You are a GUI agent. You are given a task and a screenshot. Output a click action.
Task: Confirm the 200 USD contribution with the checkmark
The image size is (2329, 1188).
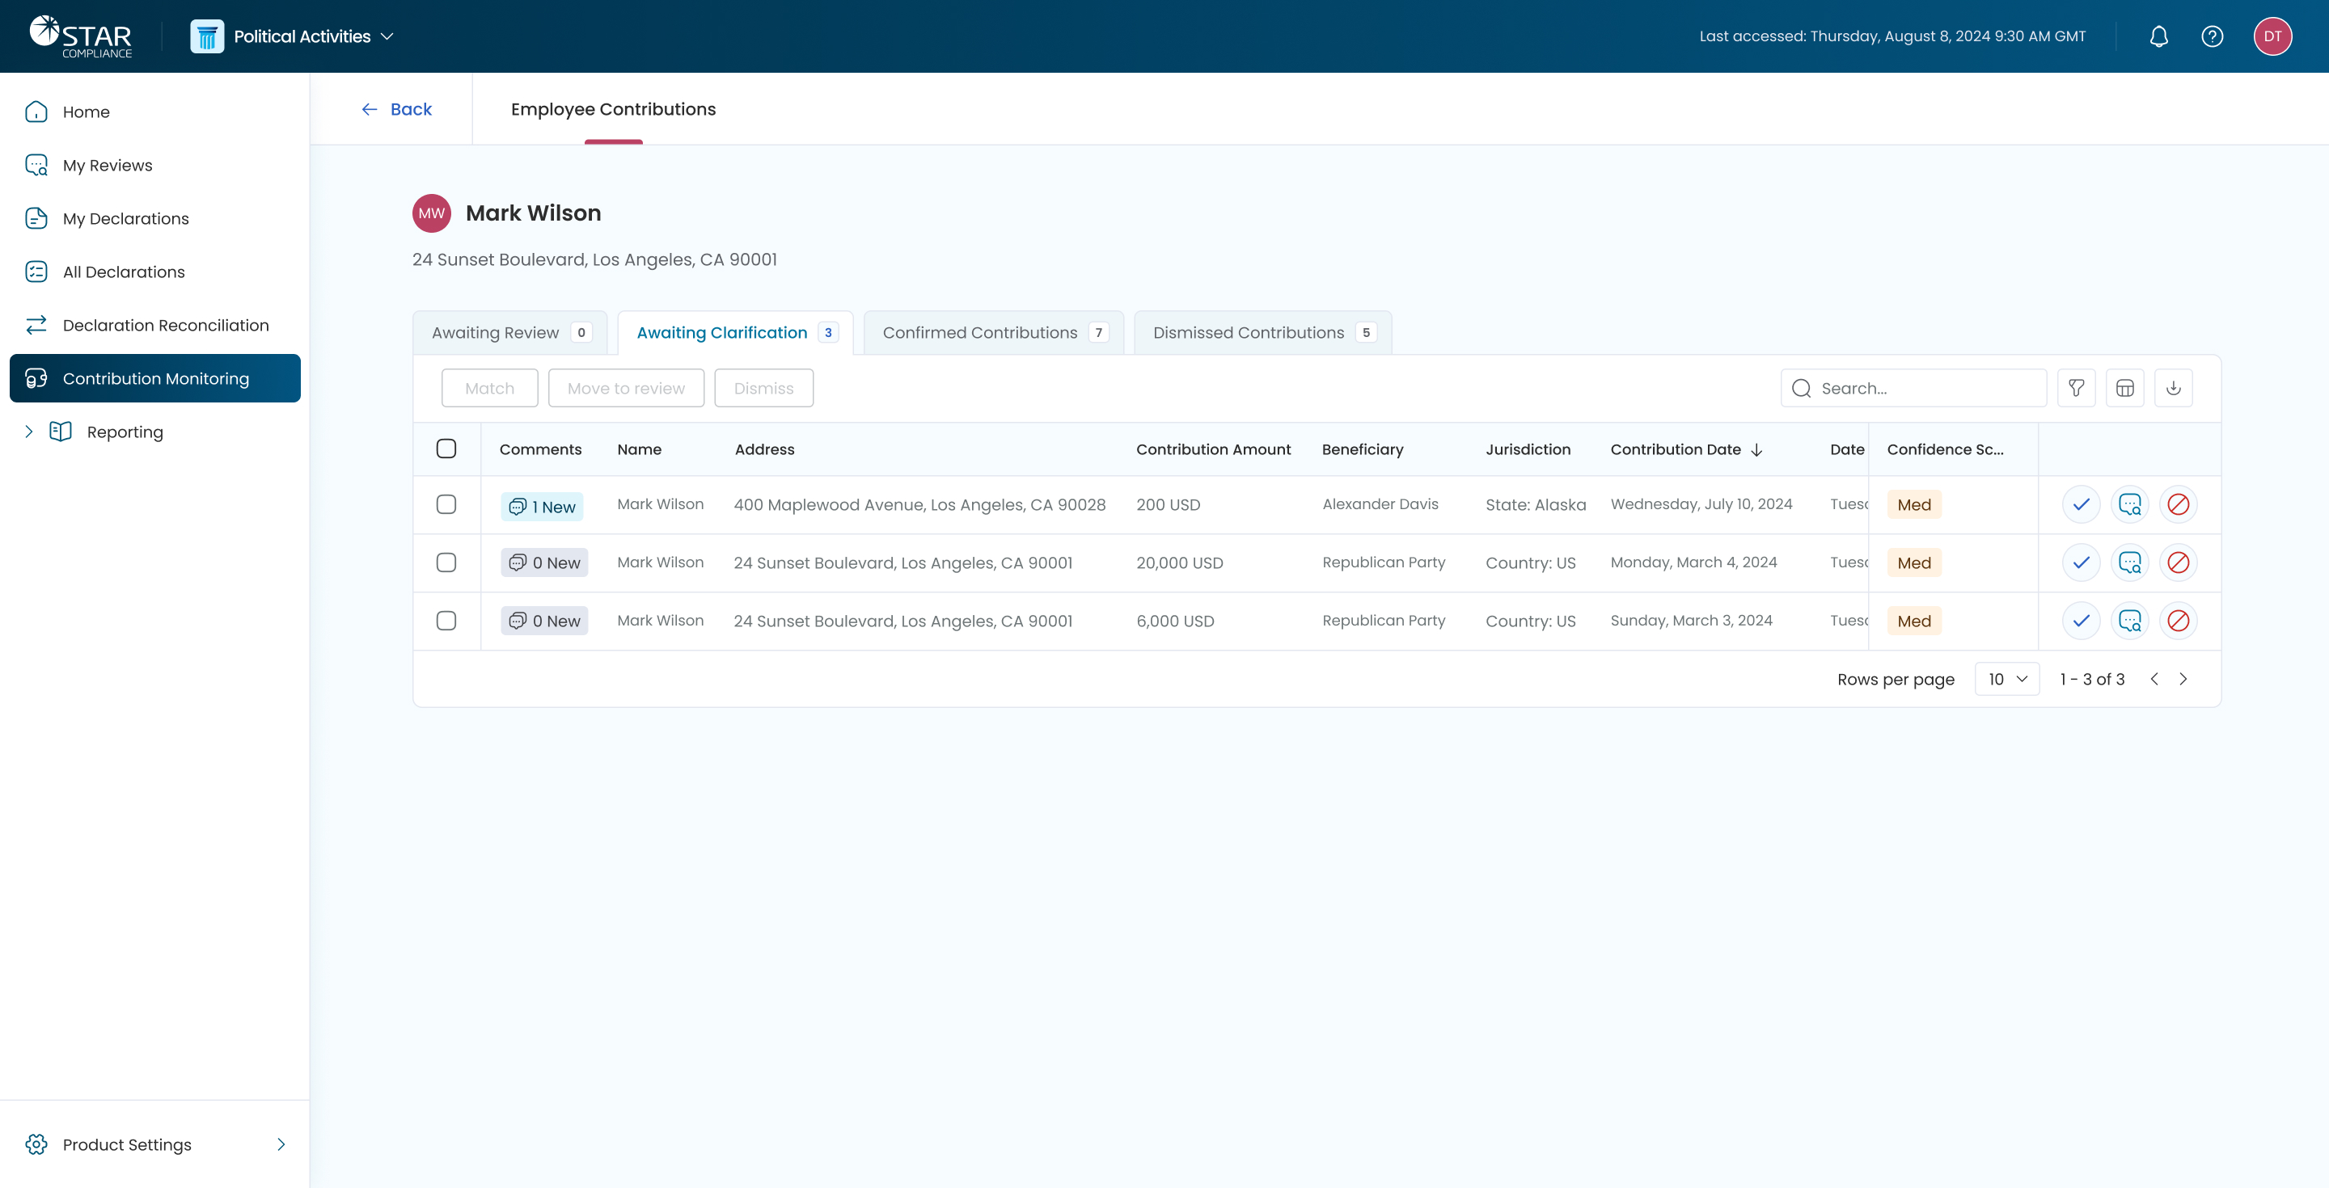pos(2081,504)
